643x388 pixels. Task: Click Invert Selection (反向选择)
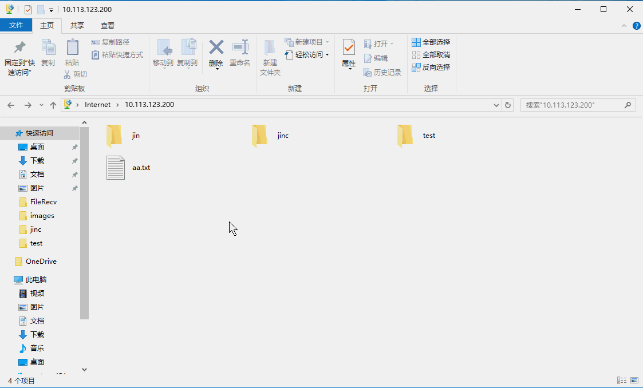[x=431, y=68]
